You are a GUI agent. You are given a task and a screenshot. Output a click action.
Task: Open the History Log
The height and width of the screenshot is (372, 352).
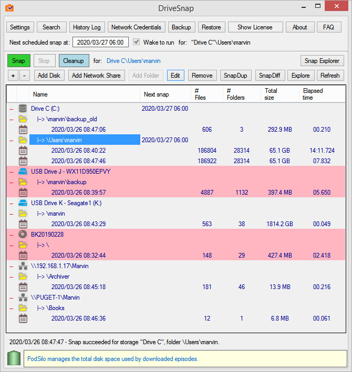[87, 27]
